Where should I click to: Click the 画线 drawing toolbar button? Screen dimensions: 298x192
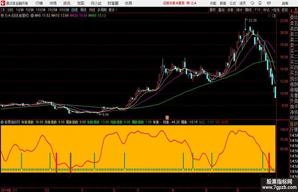(248, 10)
